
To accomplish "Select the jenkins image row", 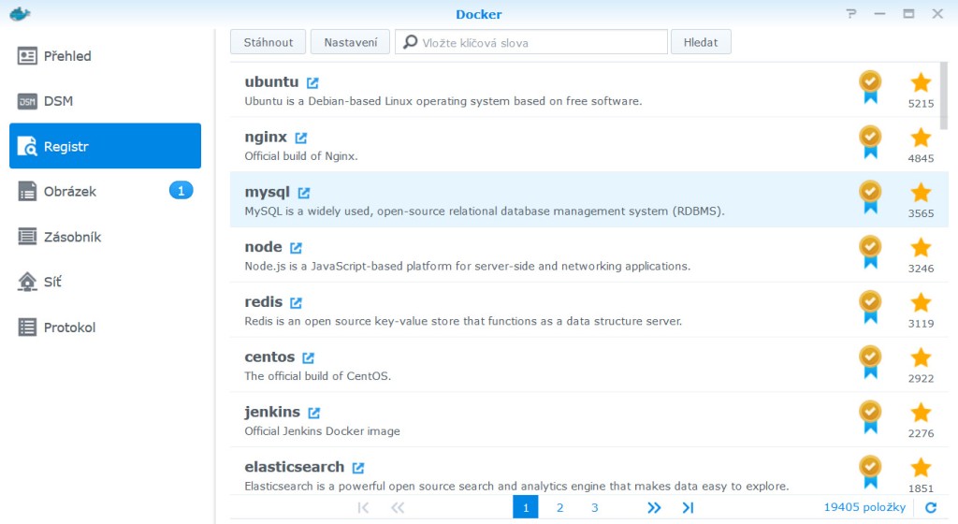I will 589,419.
